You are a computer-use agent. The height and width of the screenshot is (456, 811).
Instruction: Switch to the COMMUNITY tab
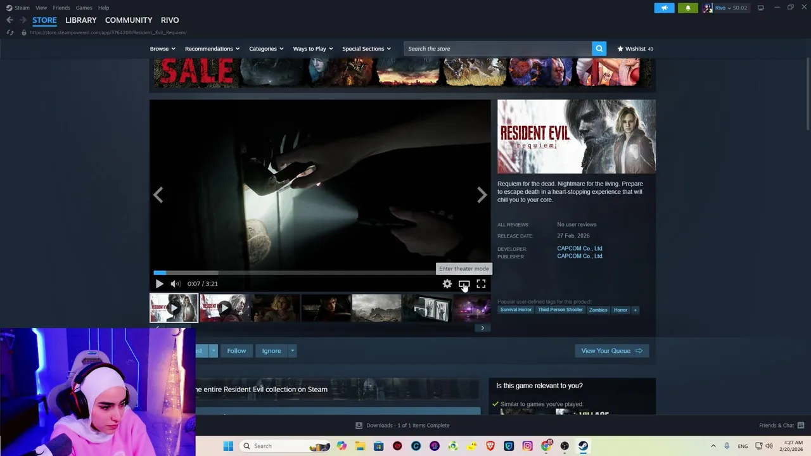tap(129, 20)
